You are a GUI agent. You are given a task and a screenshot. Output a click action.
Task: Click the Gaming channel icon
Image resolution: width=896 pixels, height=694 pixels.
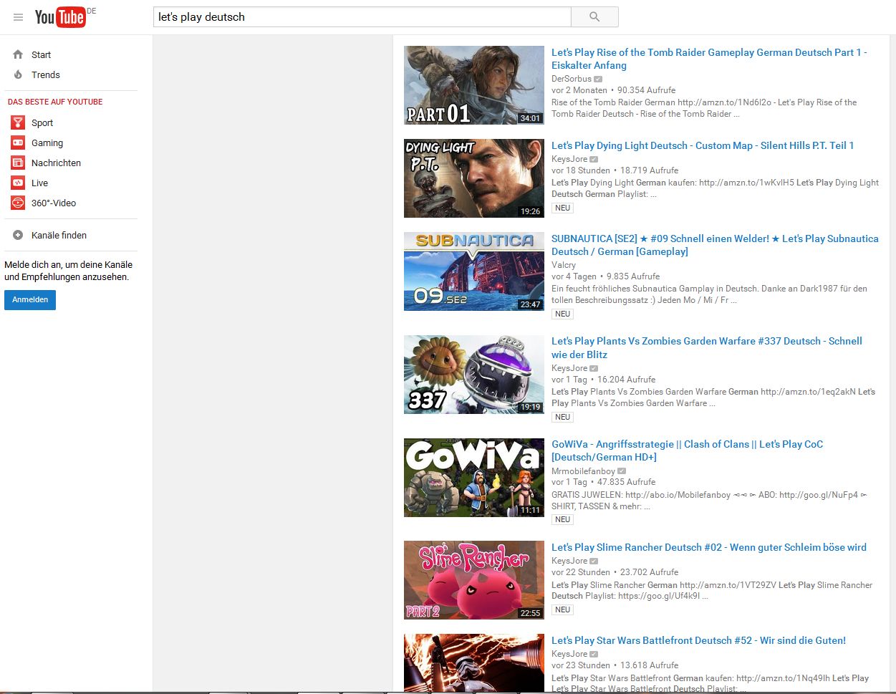(18, 143)
